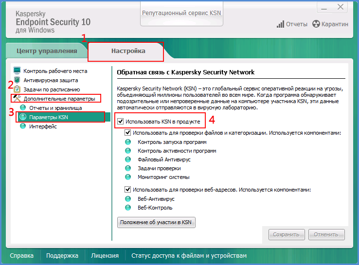Image resolution: width=359 pixels, height=265 pixels.
Task: Click the green bullet next to Веб-Контроль
Action: pos(128,208)
